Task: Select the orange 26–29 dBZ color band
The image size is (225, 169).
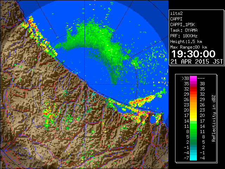Action: 193,100
